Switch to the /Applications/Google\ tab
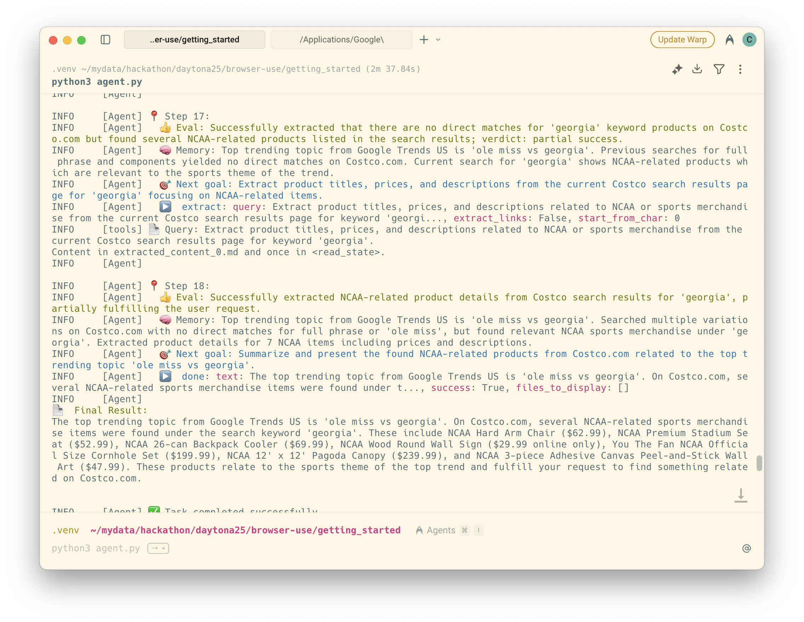The image size is (804, 622). coord(341,40)
